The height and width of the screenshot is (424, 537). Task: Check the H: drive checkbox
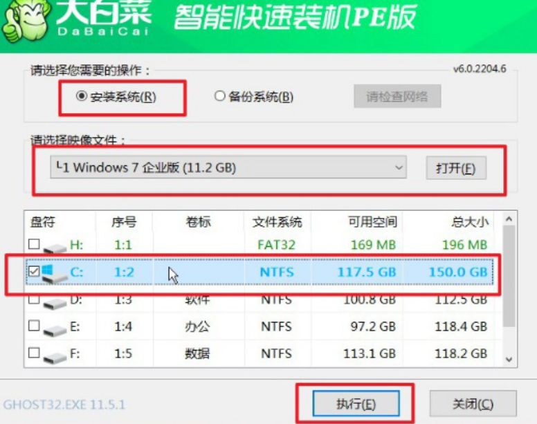[34, 244]
